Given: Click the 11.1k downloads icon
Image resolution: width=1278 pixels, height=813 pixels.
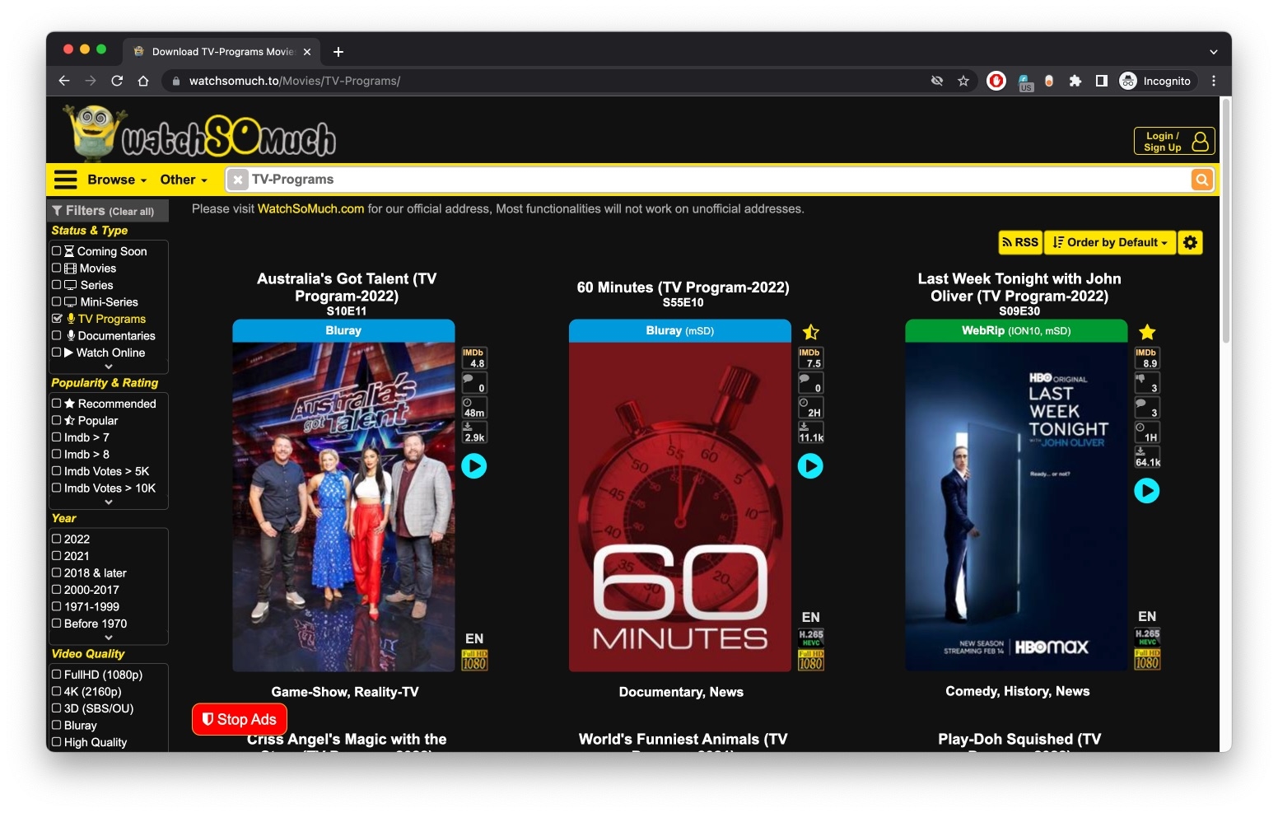Looking at the screenshot, I should [x=811, y=432].
